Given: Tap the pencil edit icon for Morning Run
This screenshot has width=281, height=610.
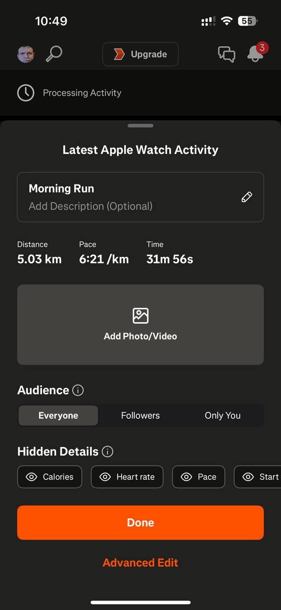Looking at the screenshot, I should (247, 197).
